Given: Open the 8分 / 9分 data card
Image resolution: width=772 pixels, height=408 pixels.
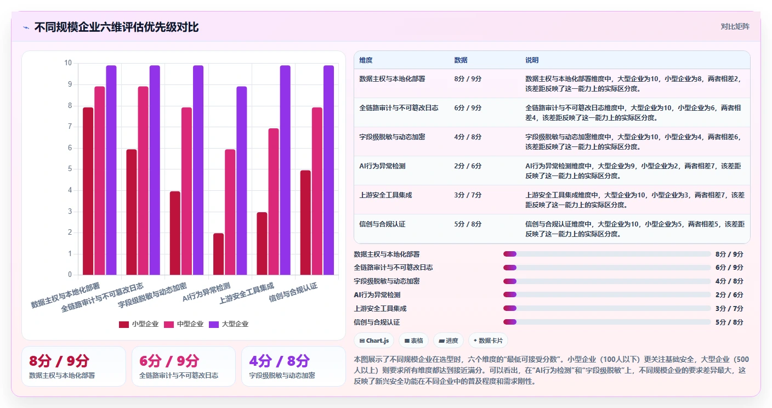Looking at the screenshot, I should click(x=73, y=366).
